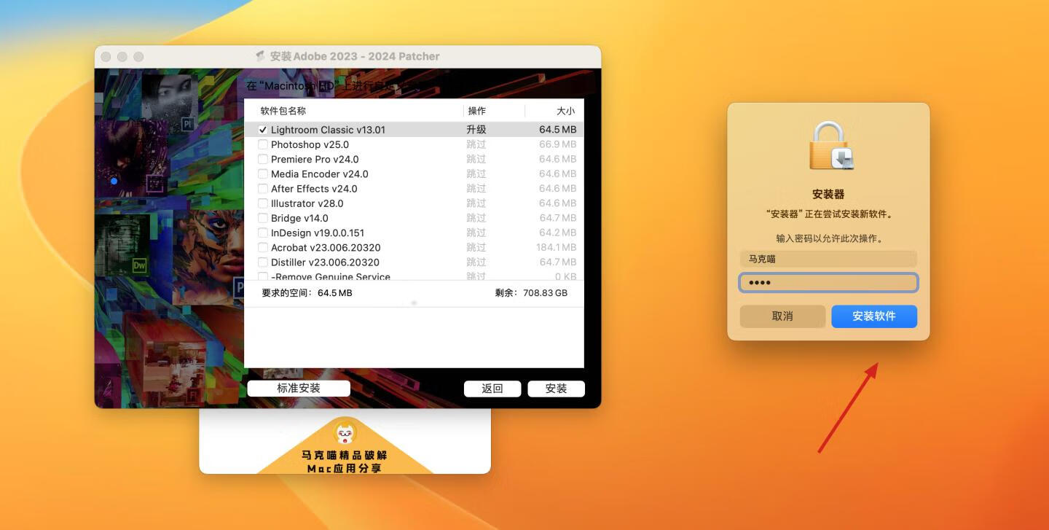
Task: Click 取消 in the password dialog
Action: 782,316
